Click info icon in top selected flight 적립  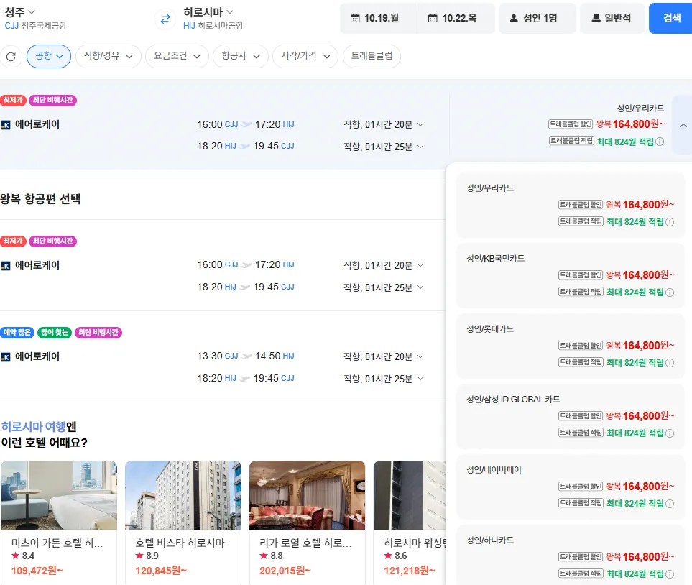(660, 142)
